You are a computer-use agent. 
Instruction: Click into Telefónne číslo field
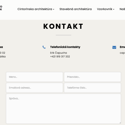click(x=92, y=88)
